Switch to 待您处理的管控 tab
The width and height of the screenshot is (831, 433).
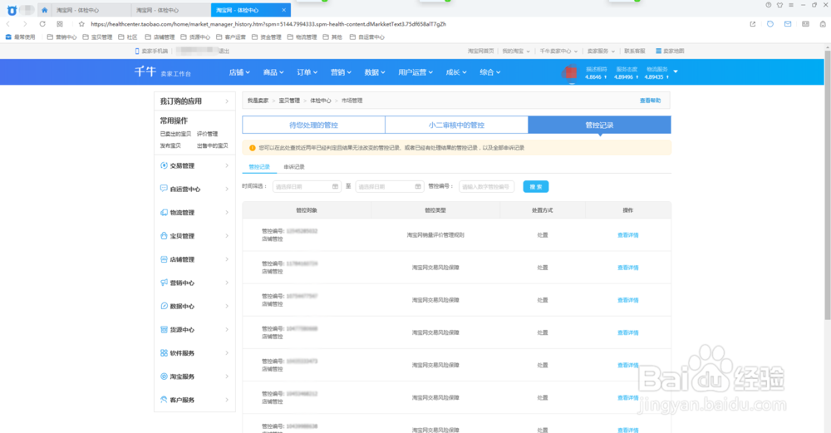[x=314, y=125]
